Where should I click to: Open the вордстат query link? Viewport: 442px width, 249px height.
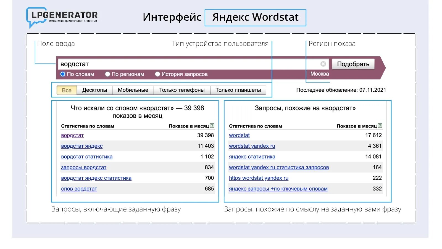tap(72, 135)
